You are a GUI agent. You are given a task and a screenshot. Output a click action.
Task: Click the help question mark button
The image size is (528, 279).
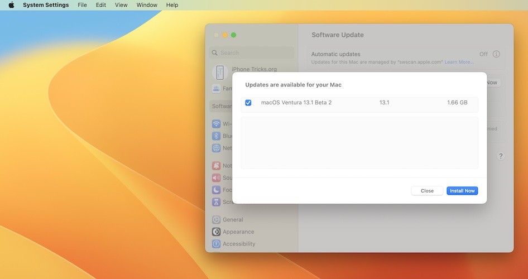(501, 156)
